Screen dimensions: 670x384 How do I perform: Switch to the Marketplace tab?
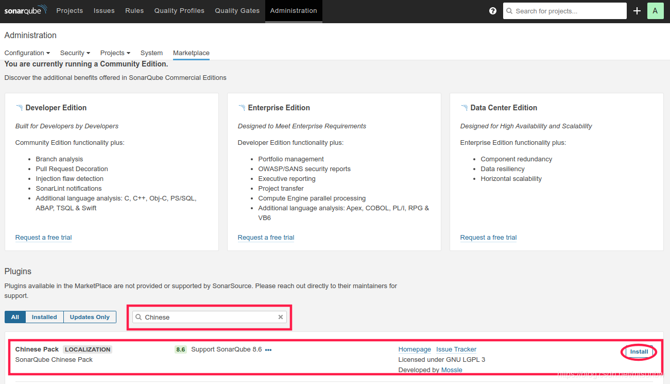[191, 53]
